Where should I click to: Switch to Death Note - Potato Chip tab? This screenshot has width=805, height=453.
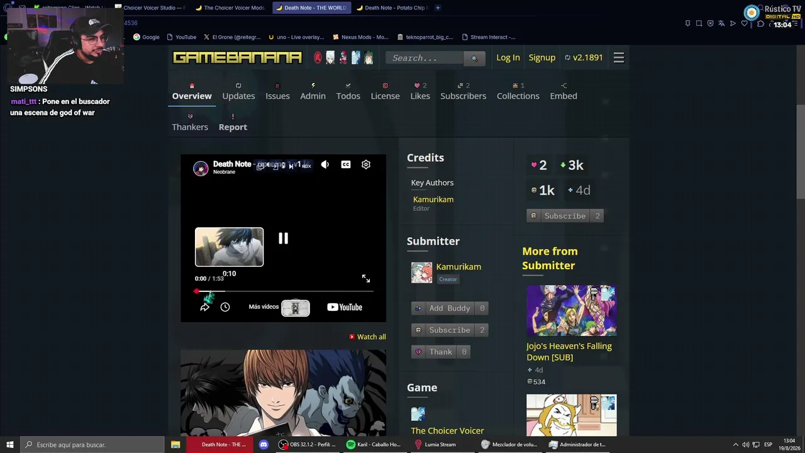coord(392,8)
